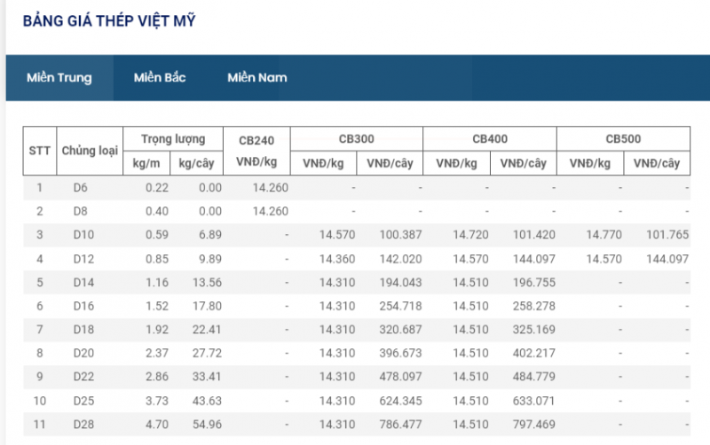Viewport: 710px width, 445px height.
Task: Switch to the Miền Trung tab
Action: (59, 78)
